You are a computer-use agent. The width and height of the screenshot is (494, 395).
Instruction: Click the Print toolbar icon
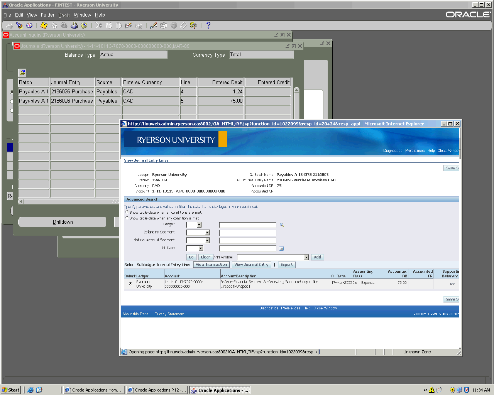(x=74, y=25)
